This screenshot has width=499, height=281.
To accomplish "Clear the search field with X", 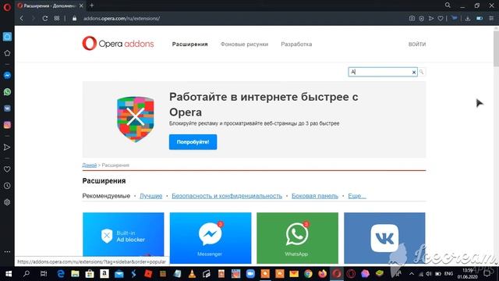I will (414, 73).
